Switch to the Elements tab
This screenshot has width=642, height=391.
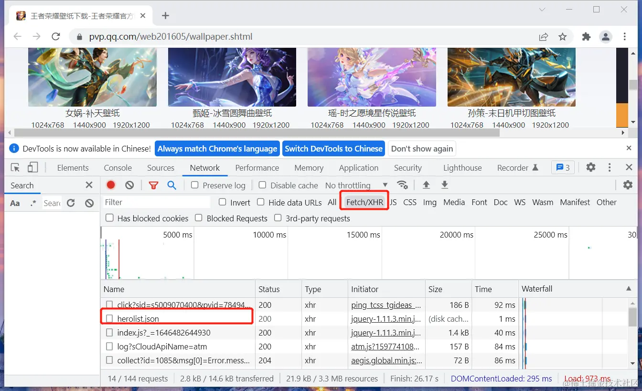click(x=73, y=168)
